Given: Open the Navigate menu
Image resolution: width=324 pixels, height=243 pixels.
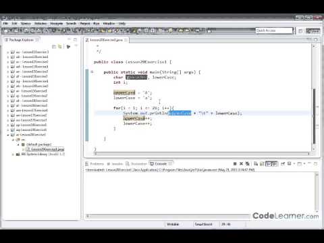Looking at the screenshot, I should [57, 24].
